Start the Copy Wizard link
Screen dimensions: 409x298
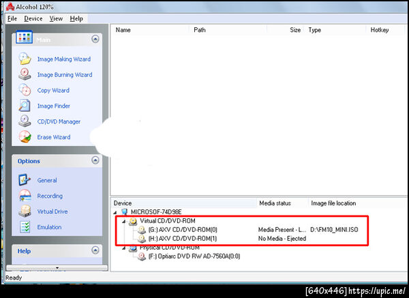[x=53, y=91]
